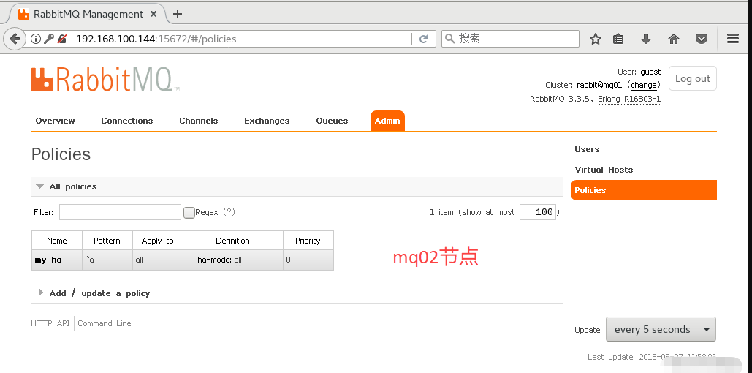Viewport: 752px width, 373px height.
Task: Bookmark this page with the star icon
Action: pos(595,39)
